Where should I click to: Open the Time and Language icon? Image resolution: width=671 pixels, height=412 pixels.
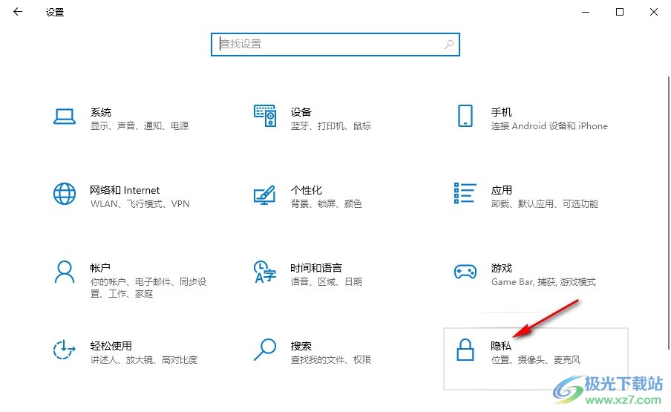pos(265,272)
